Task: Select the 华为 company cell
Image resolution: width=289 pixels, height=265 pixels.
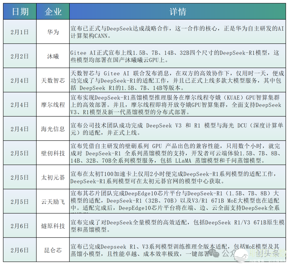Action: click(53, 32)
